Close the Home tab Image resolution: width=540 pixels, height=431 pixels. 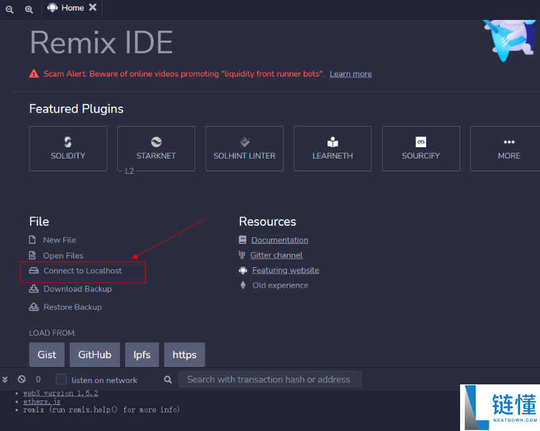click(93, 7)
